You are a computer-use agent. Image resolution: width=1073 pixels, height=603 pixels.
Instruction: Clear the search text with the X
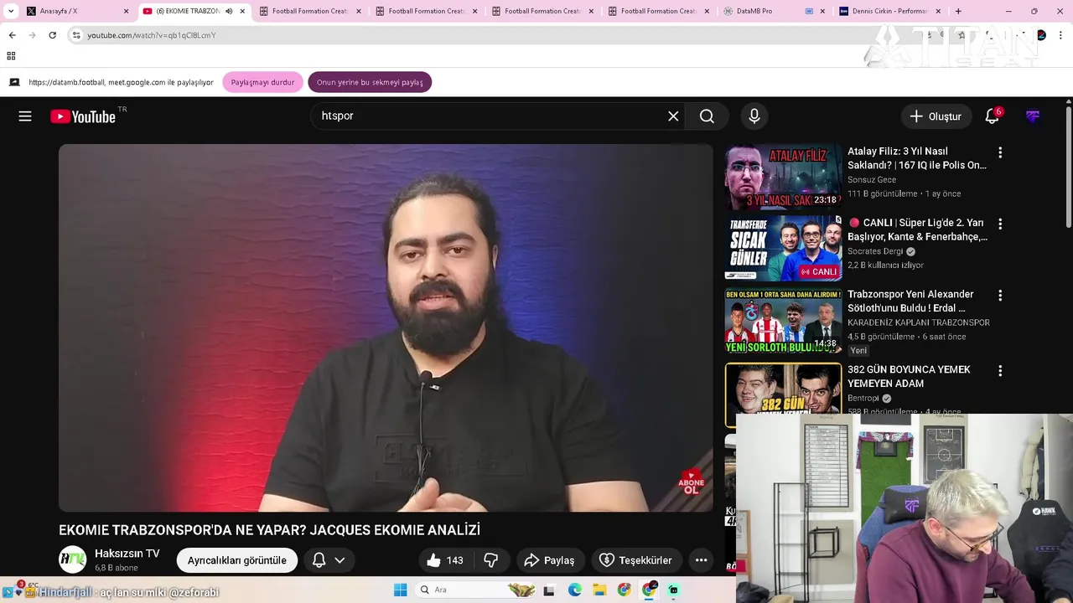tap(673, 116)
